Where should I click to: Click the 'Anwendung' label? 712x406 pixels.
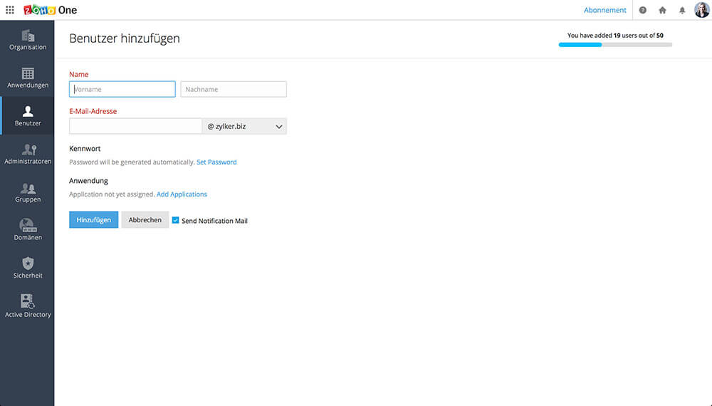pyautogui.click(x=88, y=181)
